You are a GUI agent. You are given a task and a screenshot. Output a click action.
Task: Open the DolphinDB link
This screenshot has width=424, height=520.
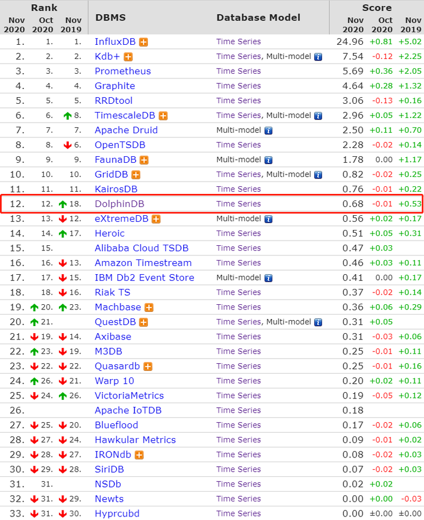pyautogui.click(x=119, y=204)
